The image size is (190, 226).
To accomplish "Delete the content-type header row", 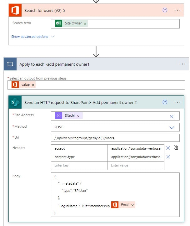I will coord(168,157).
